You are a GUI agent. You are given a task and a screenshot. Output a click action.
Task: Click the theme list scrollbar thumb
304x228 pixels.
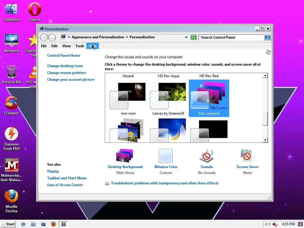tap(265, 119)
